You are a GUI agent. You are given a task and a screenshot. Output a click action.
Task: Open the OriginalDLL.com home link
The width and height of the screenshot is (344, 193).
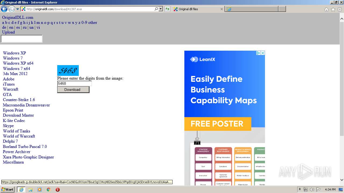coord(18,17)
